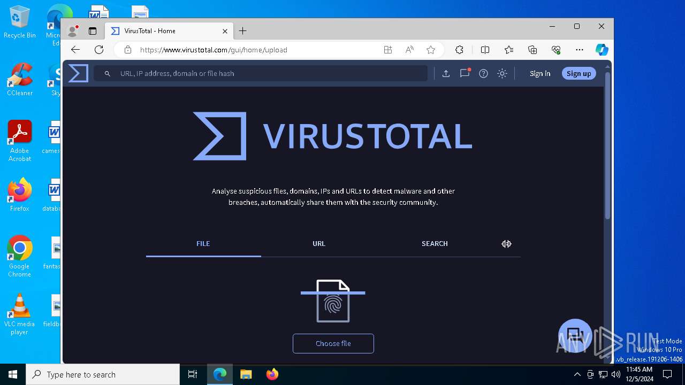Viewport: 685px width, 385px height.
Task: Open the Copilot sidebar icon
Action: [602, 50]
